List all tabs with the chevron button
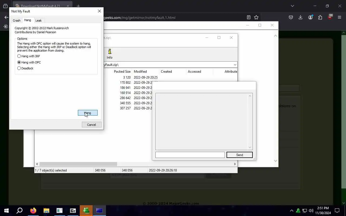The width and height of the screenshot is (346, 216). click(x=292, y=6)
